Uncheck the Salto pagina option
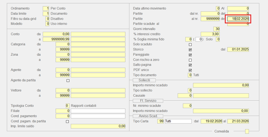The image size is (268, 137). coord(190,65)
